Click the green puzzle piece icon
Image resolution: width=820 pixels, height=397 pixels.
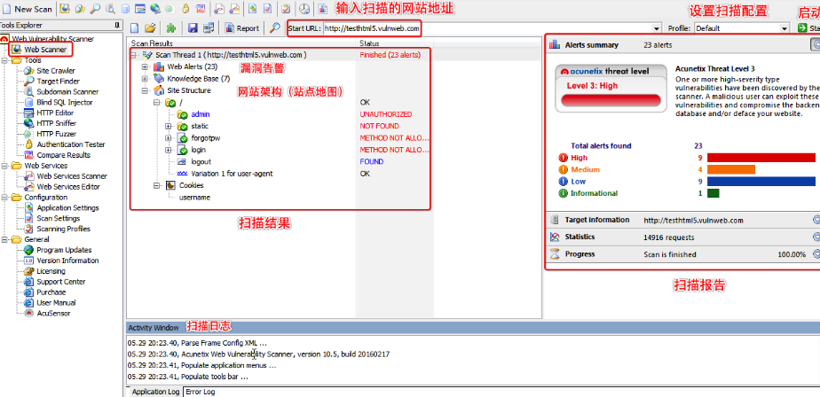171,28
